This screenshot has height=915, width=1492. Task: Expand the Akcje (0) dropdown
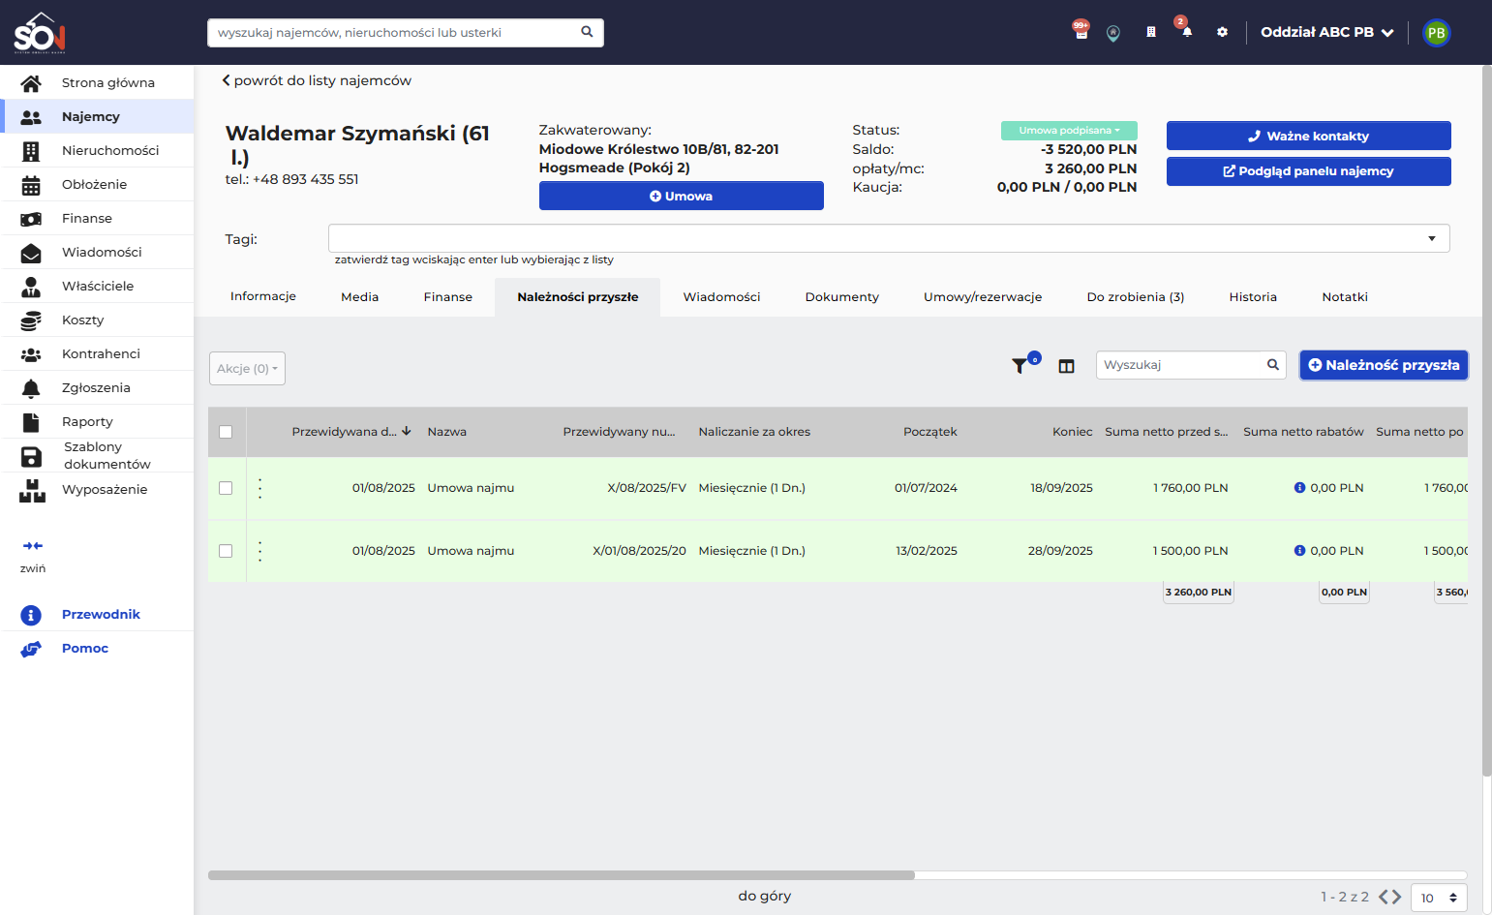click(x=247, y=368)
